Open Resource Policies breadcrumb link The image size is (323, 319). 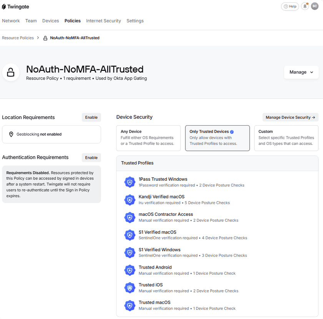click(x=18, y=38)
